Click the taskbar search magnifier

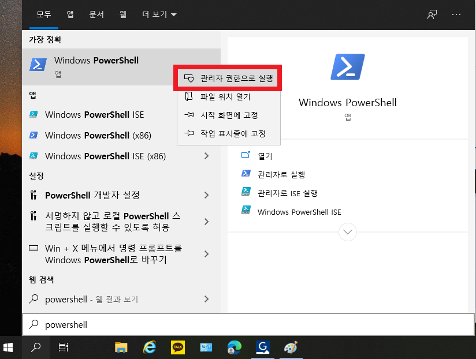coord(36,347)
